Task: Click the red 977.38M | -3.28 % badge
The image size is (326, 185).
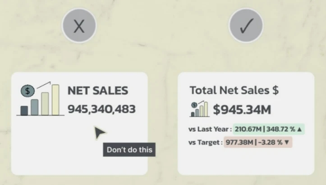Action: coord(258,142)
